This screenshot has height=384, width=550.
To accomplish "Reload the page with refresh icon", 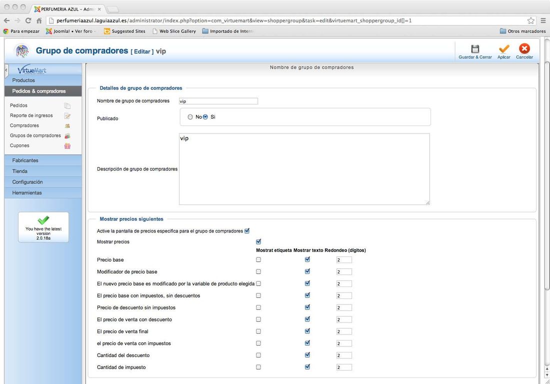I will point(28,20).
